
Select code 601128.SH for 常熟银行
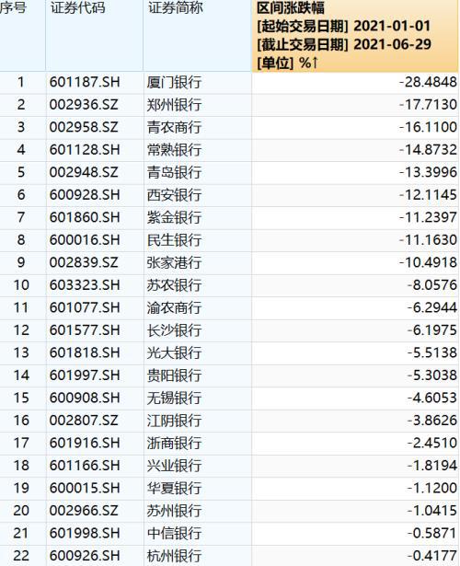coord(85,150)
